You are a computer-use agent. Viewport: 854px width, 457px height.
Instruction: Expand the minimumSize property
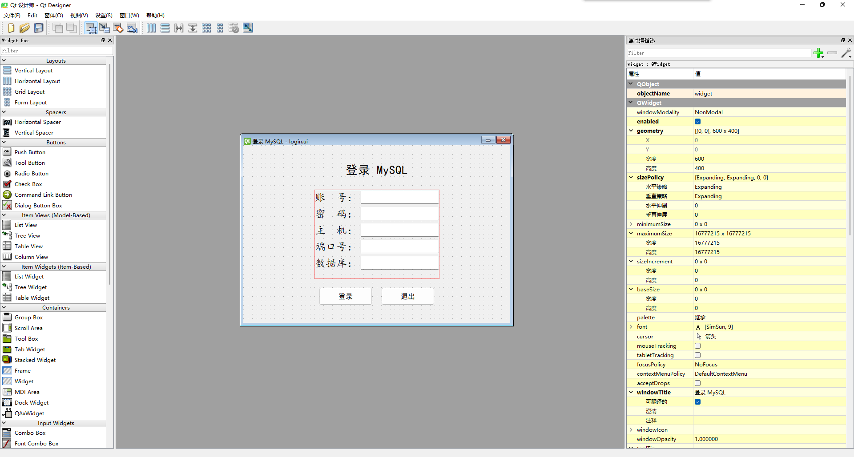pos(631,224)
